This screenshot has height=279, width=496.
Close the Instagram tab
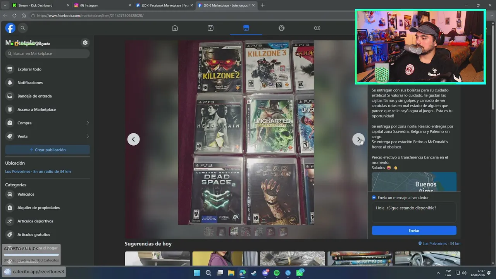[x=130, y=5]
